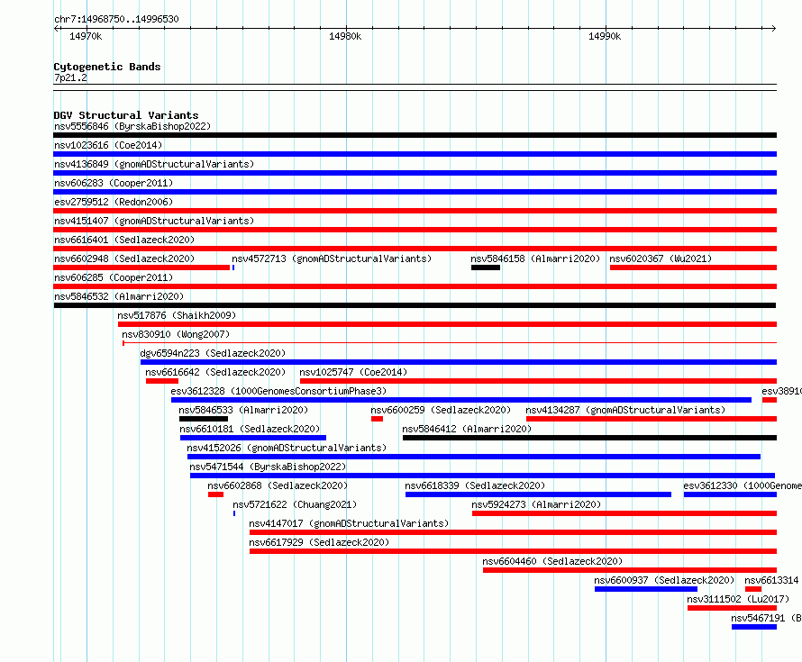Click the red bar under nsv1025747

(x=538, y=381)
